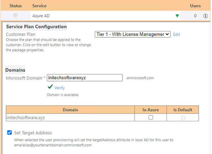Screen dimensions: 212x154
Task: Select Is Default radio for initechsoftware.xyz
Action: tap(183, 118)
